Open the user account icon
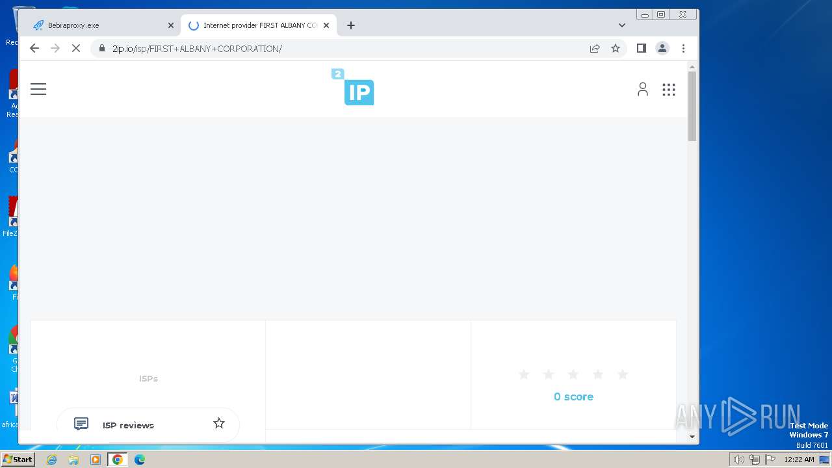Image resolution: width=832 pixels, height=468 pixels. tap(643, 89)
